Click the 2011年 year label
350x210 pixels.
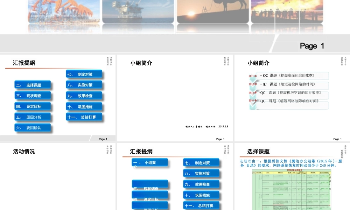252,76
